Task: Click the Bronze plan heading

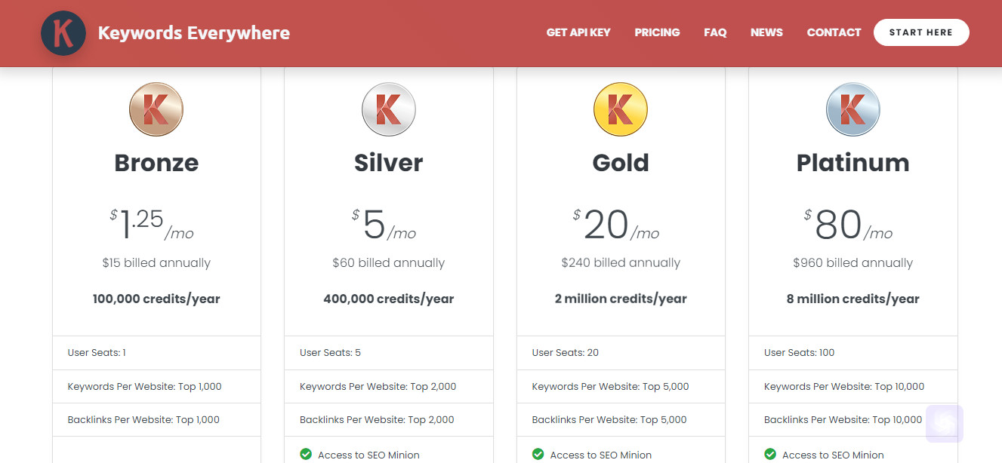Action: coord(156,163)
